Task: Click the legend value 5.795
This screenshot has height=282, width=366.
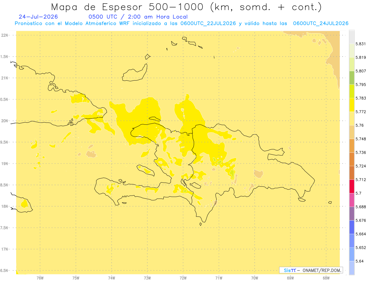Action: 361,85
